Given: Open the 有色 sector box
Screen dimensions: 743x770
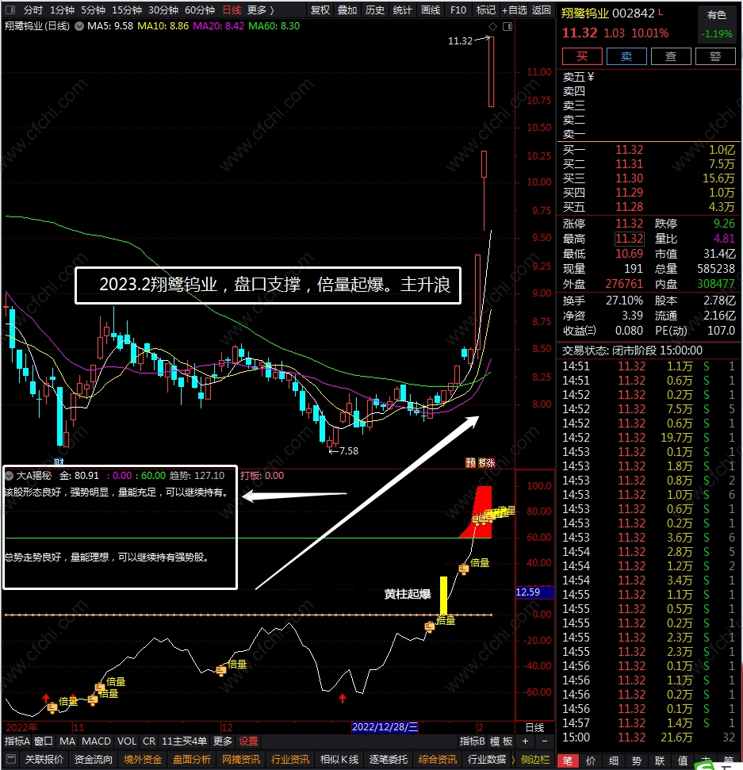Looking at the screenshot, I should click(717, 25).
